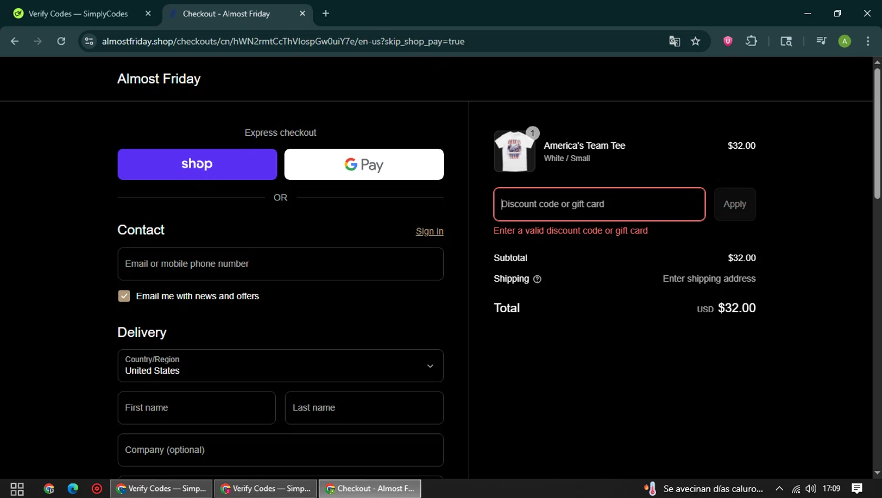Click the Apply discount button

coord(734,204)
